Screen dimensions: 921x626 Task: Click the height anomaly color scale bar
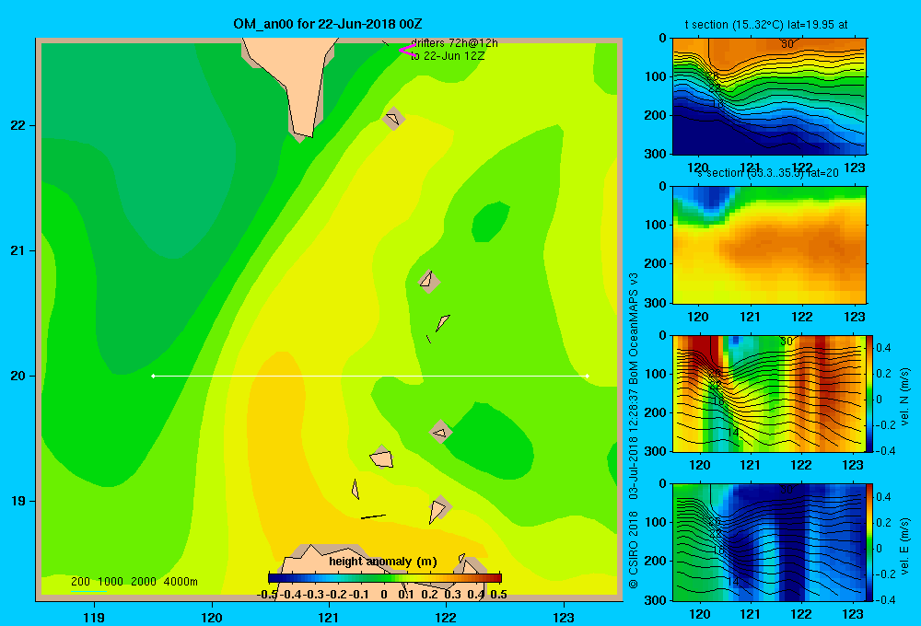pyautogui.click(x=385, y=578)
